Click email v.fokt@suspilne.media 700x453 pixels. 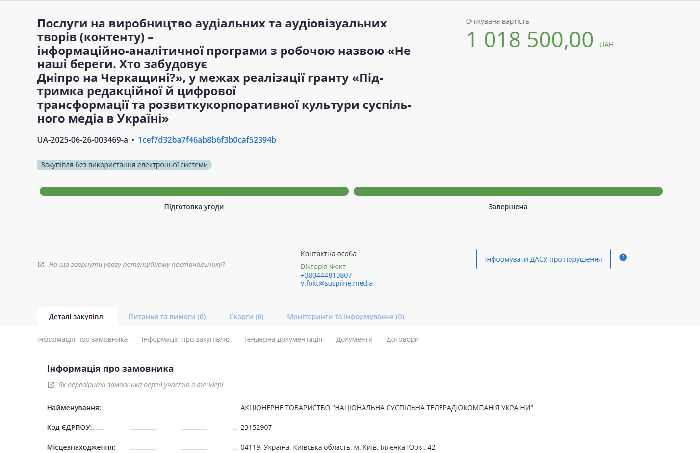point(337,283)
